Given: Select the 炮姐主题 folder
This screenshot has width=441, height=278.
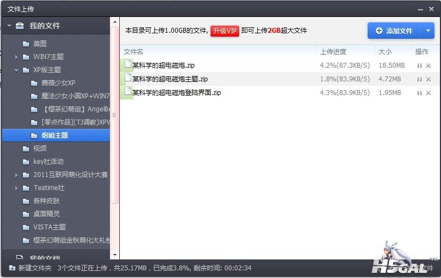Looking at the screenshot, I should [55, 135].
